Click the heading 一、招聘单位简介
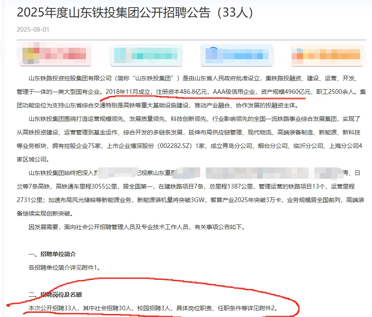372x317 pixels. 52,254
